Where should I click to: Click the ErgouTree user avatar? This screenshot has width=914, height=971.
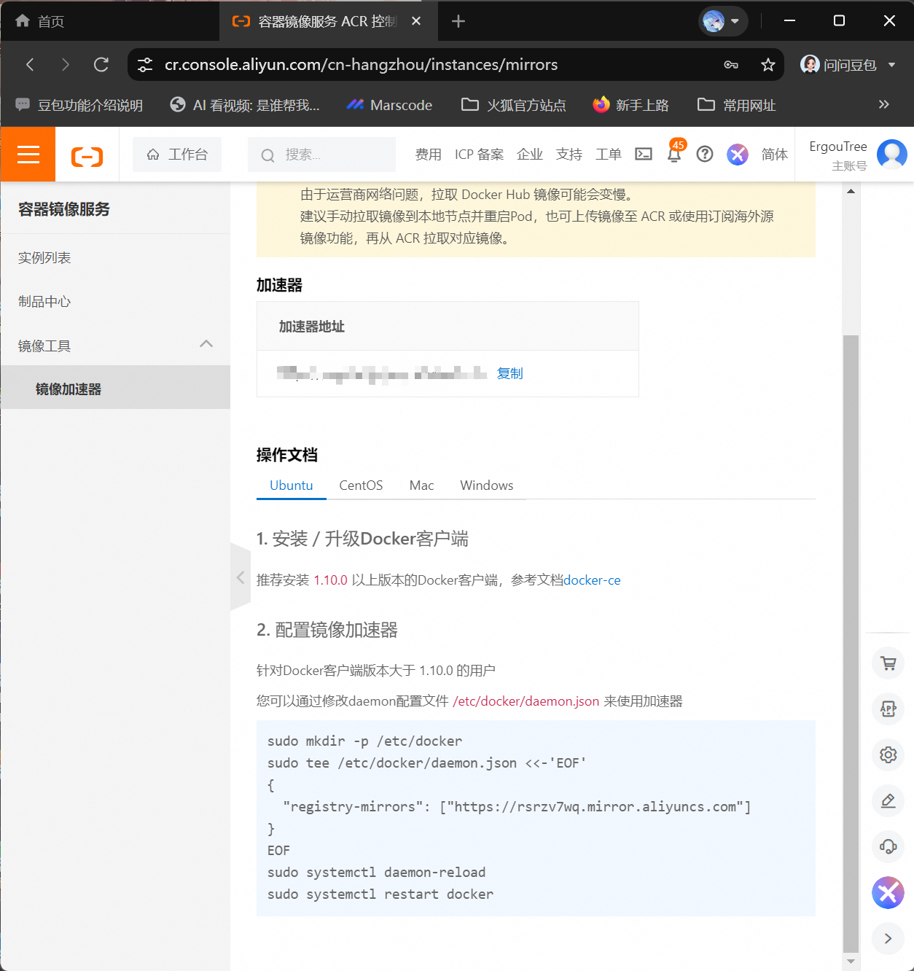coord(891,154)
